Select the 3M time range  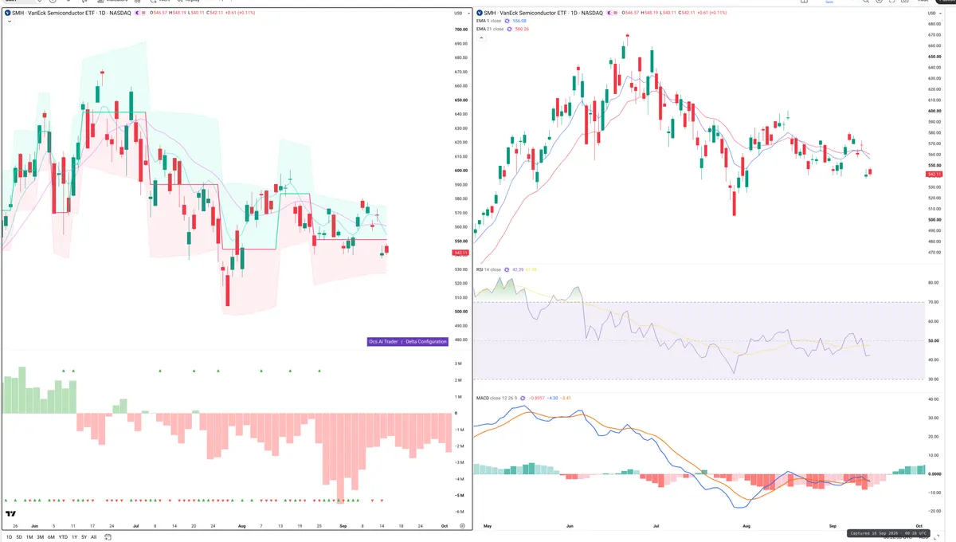(x=40, y=537)
